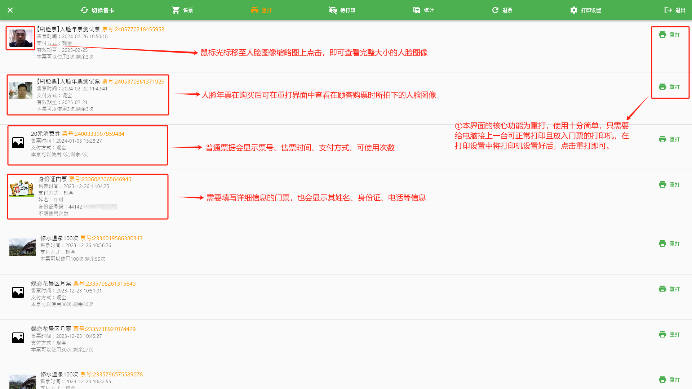Click 本票可以使用100次,剩余96次 text
This screenshot has width=692, height=389.
73,259
